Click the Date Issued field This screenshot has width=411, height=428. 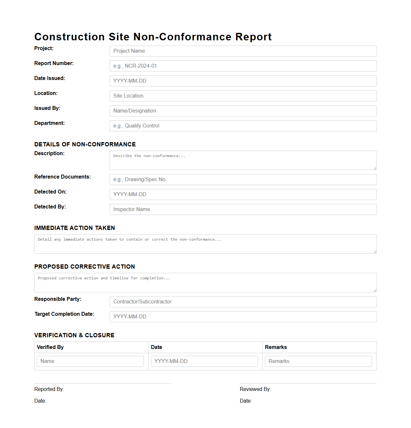tap(243, 81)
